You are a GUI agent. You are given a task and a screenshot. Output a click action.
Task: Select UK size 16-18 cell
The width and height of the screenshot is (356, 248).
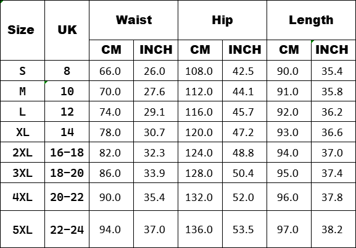coord(67,152)
